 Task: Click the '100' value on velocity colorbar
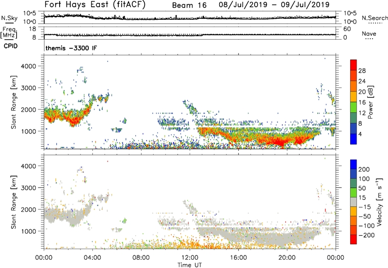click(364, 179)
